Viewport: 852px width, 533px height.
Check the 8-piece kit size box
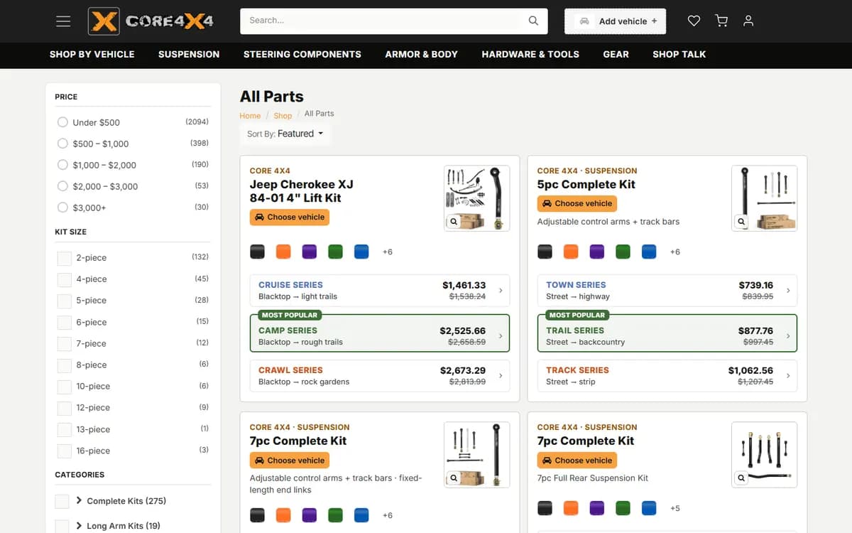point(65,365)
